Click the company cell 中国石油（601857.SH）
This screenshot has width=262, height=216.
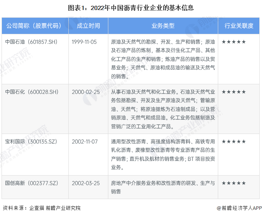coord(32,42)
